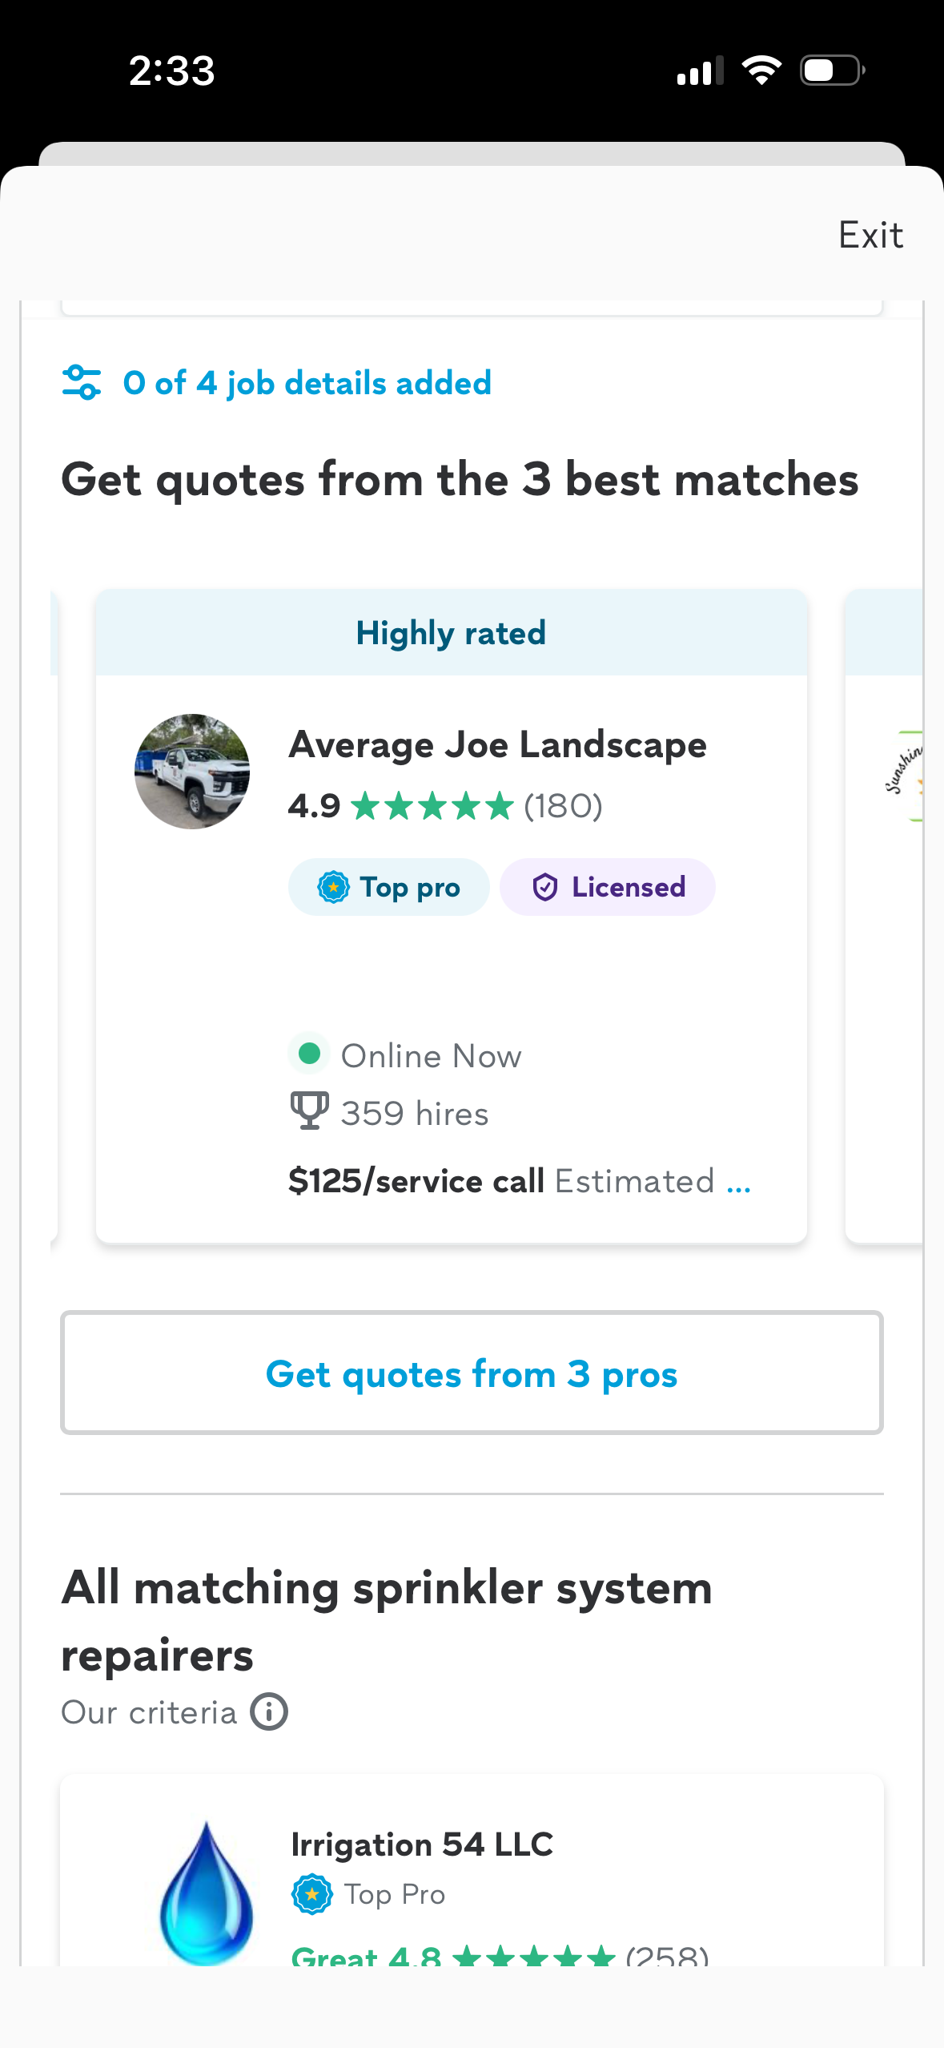
Task: Tap the five-star rating of Average Joe Landscape
Action: [432, 806]
